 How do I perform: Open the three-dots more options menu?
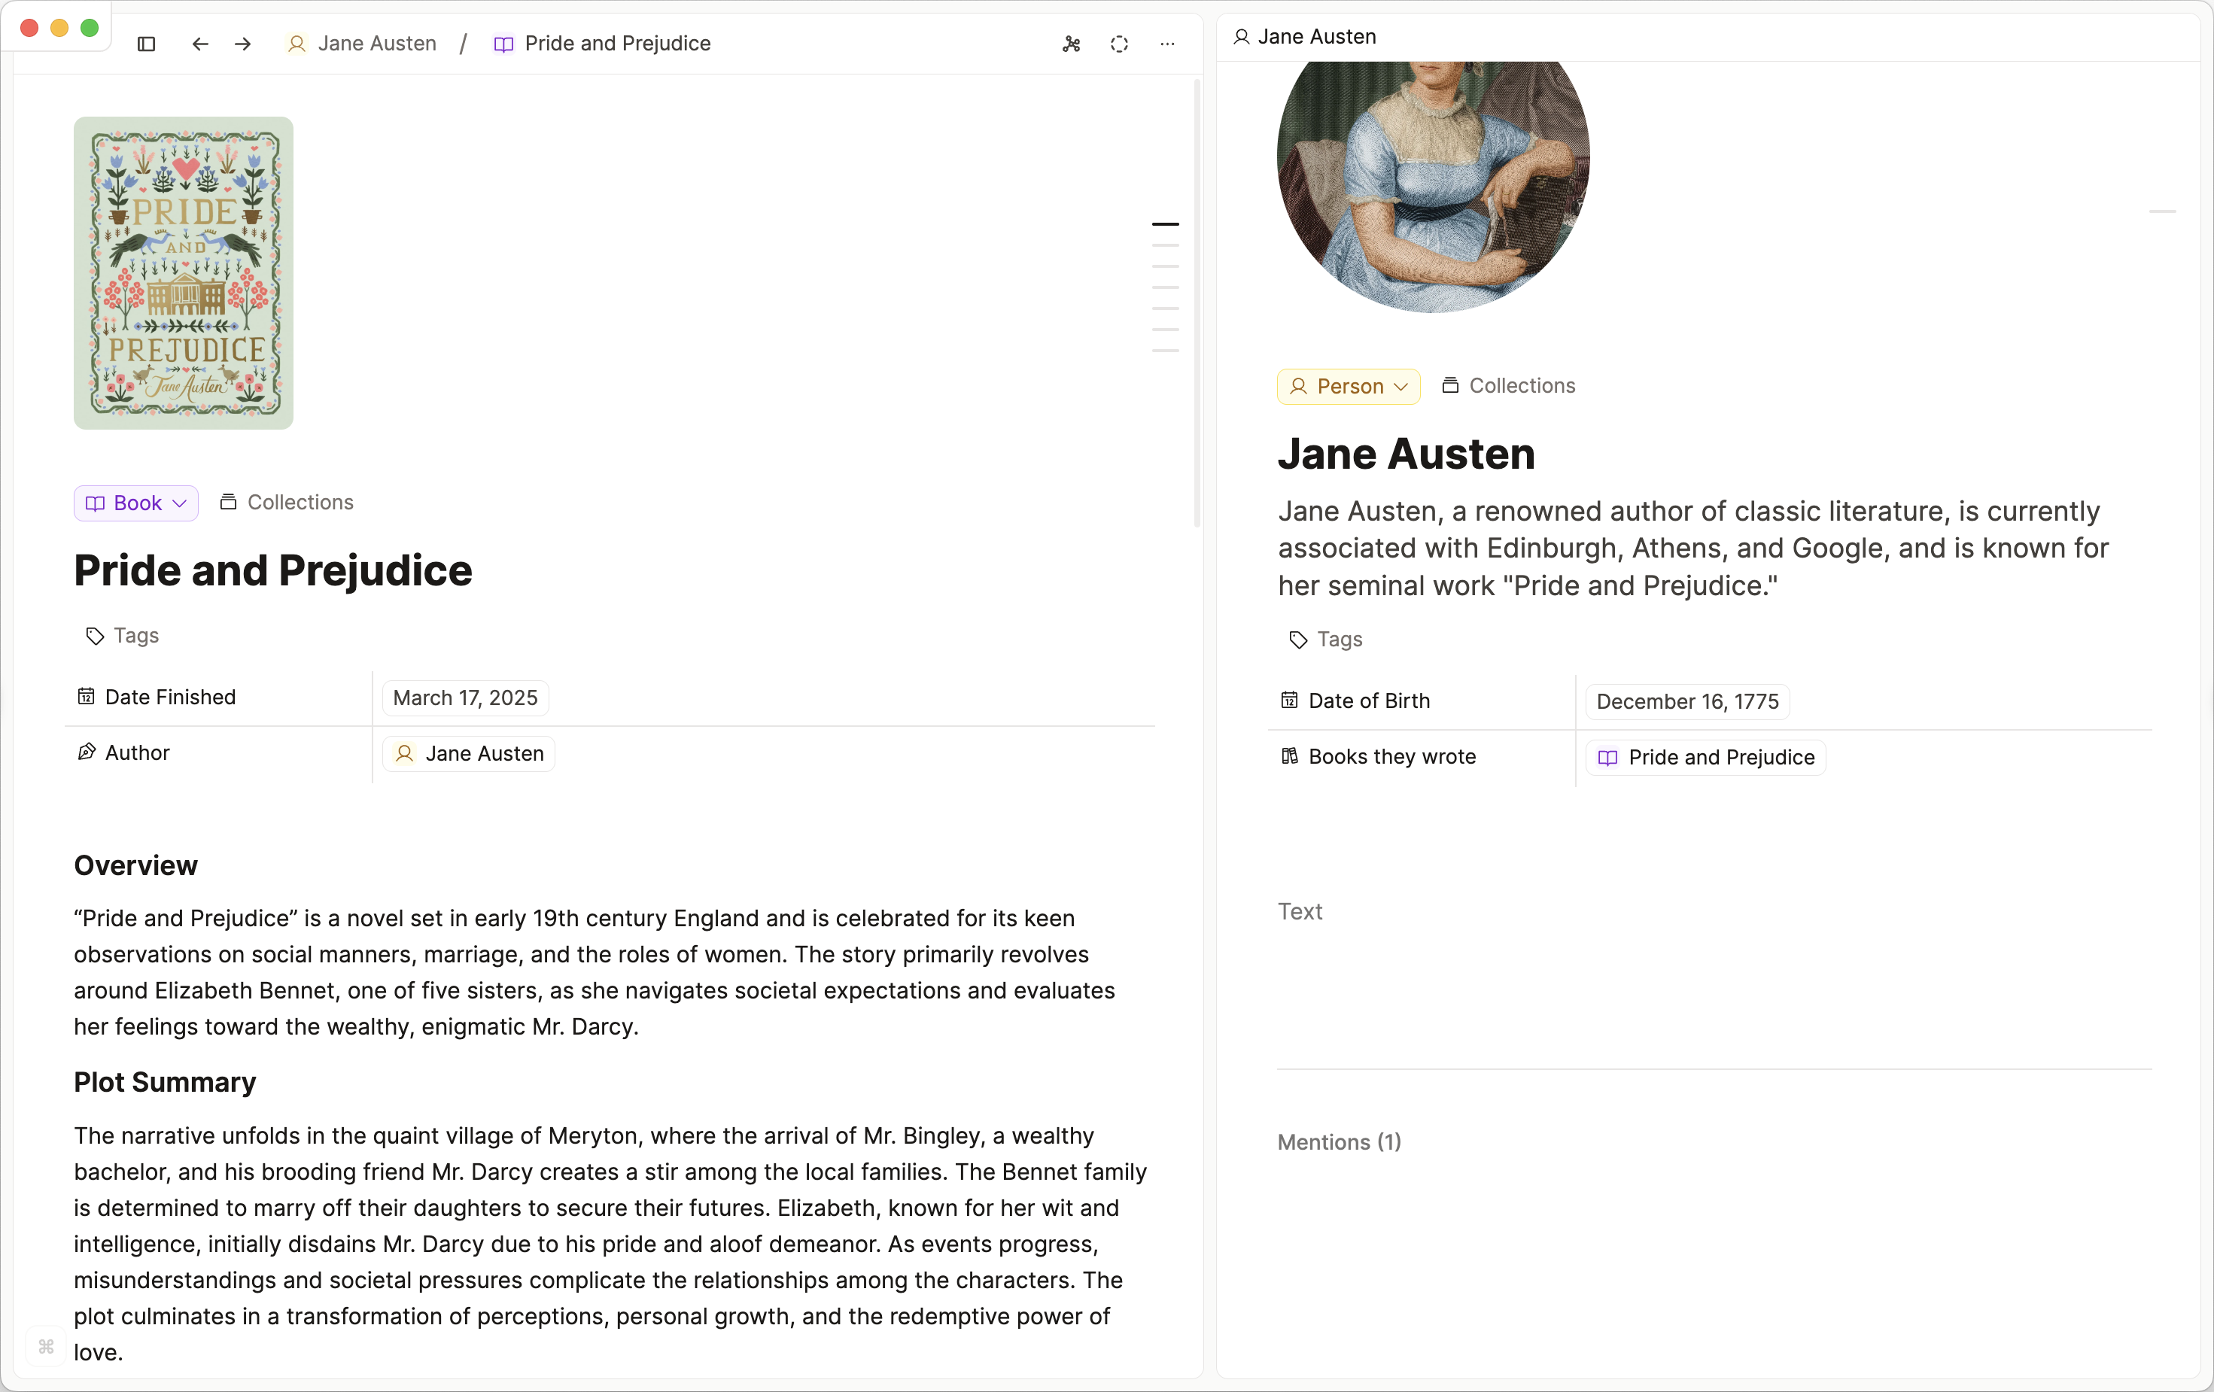click(x=1166, y=44)
